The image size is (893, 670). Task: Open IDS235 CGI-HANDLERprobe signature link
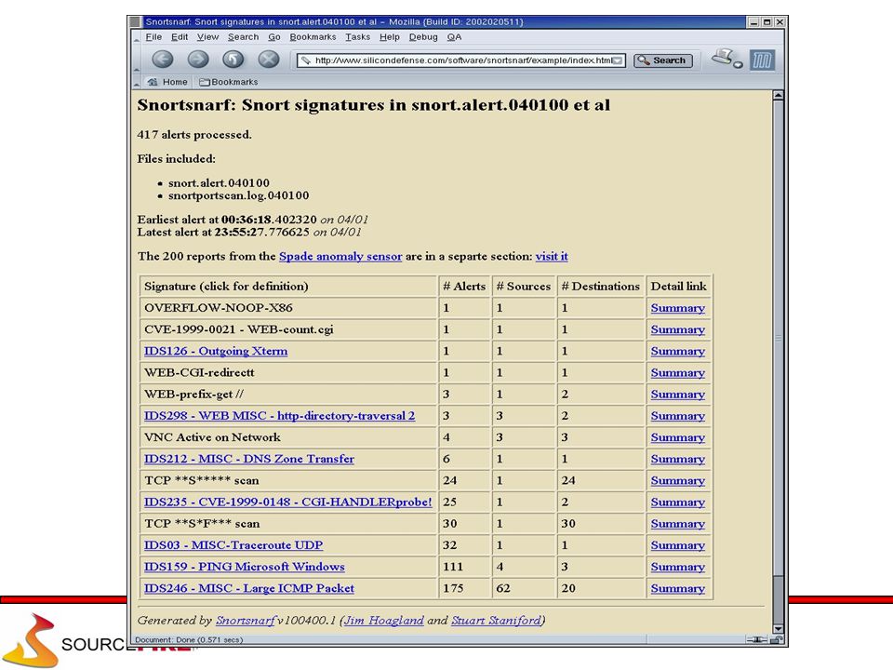coord(288,502)
